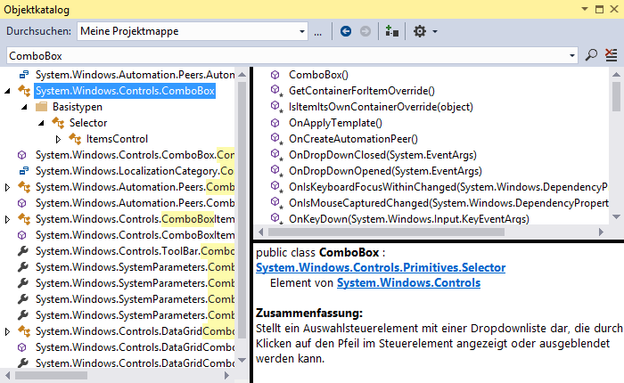This screenshot has height=383, width=624.
Task: Select OnDropDownOpened(System.EventArgs) method
Action: pyautogui.click(x=384, y=171)
